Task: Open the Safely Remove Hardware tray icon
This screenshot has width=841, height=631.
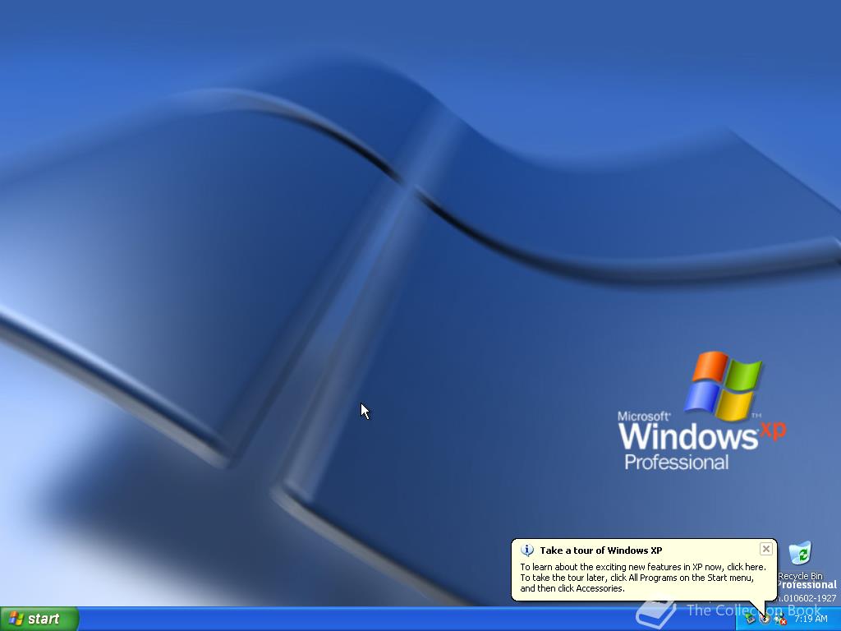Action: pos(751,619)
